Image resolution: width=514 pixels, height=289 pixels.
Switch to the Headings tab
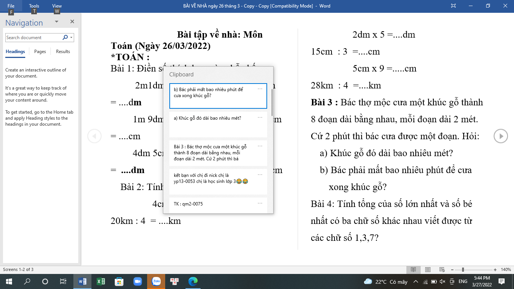pyautogui.click(x=15, y=52)
